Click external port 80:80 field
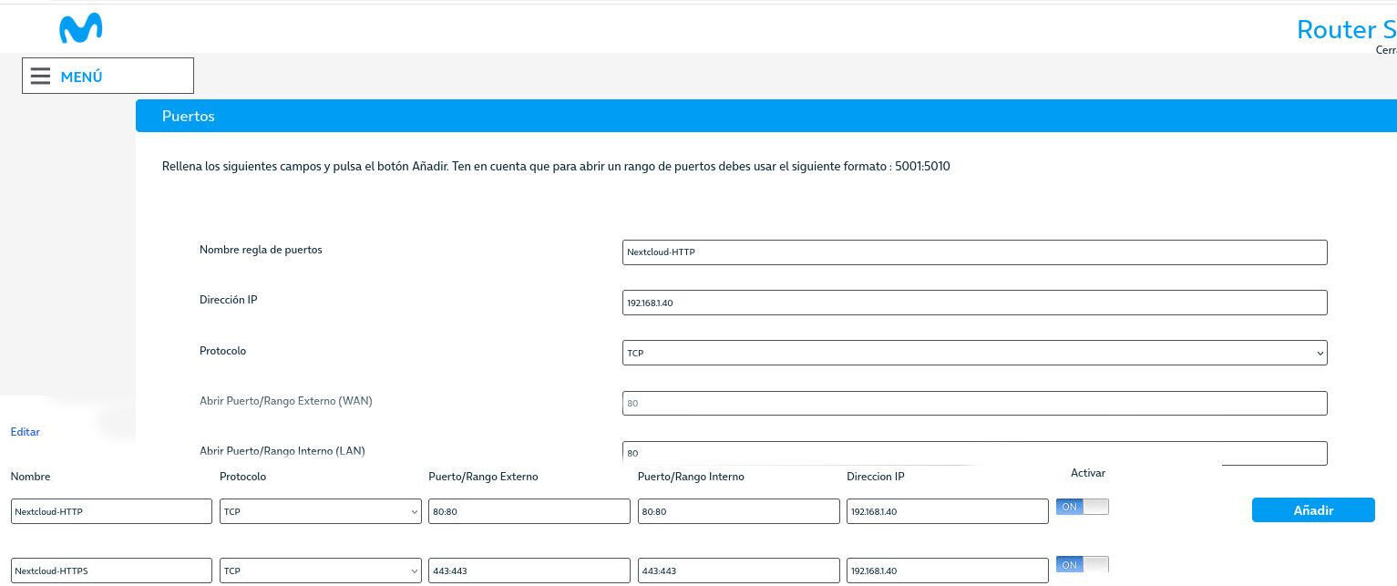 (x=529, y=511)
